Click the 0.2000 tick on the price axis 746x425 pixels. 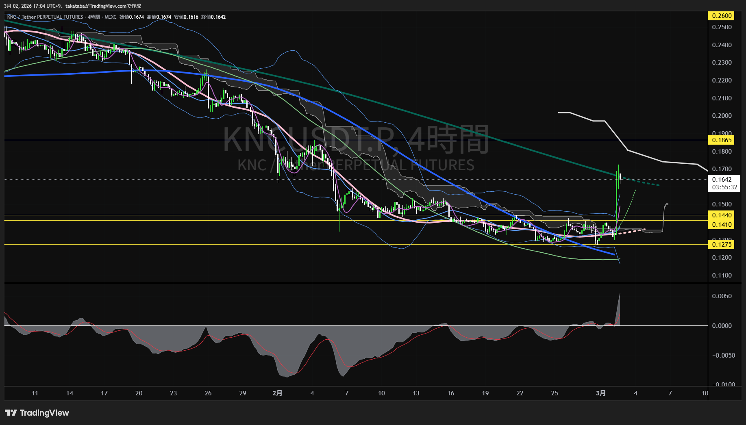click(x=722, y=116)
